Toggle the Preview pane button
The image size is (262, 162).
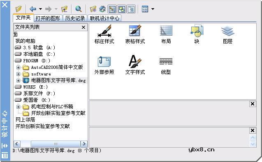coord(122,9)
